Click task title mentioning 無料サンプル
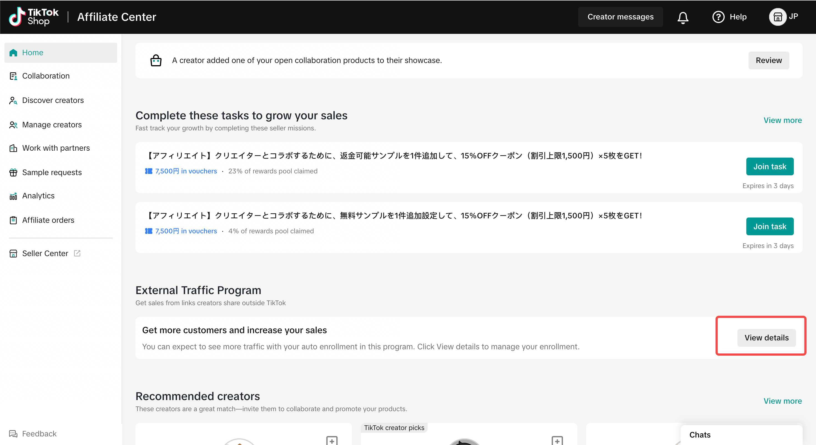This screenshot has width=816, height=445. (394, 215)
